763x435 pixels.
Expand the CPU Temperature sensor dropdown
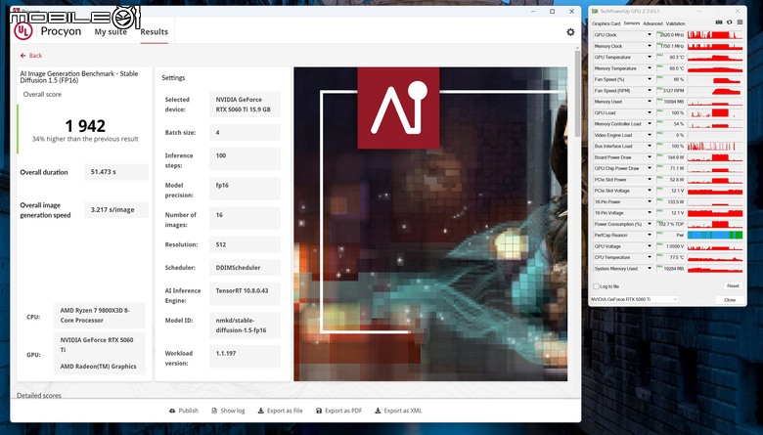click(x=650, y=257)
